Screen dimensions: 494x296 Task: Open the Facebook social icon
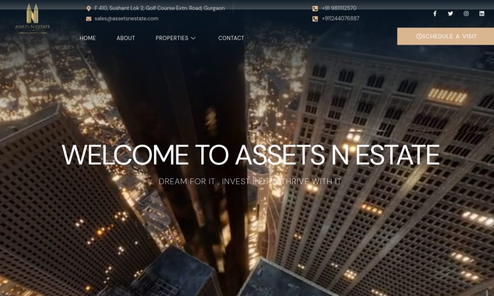[x=435, y=13]
